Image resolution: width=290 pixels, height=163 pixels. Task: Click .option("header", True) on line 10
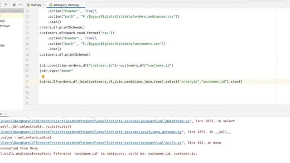[x=72, y=11]
